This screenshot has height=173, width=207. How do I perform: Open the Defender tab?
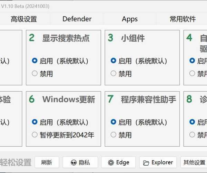tap(77, 19)
